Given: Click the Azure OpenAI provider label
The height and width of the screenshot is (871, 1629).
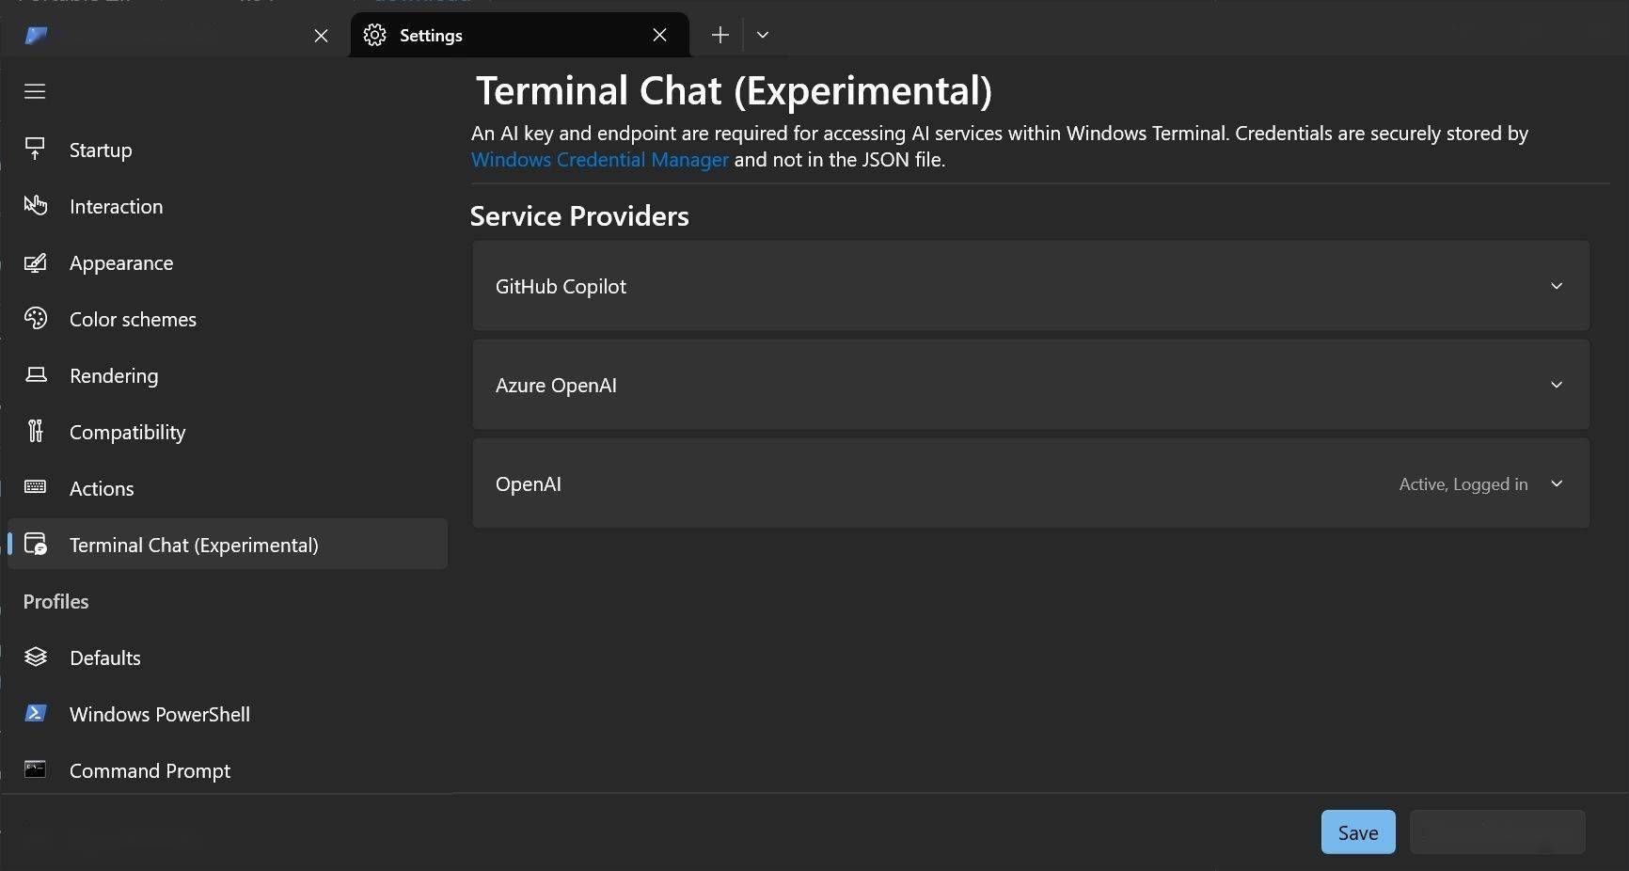Looking at the screenshot, I should (x=556, y=385).
